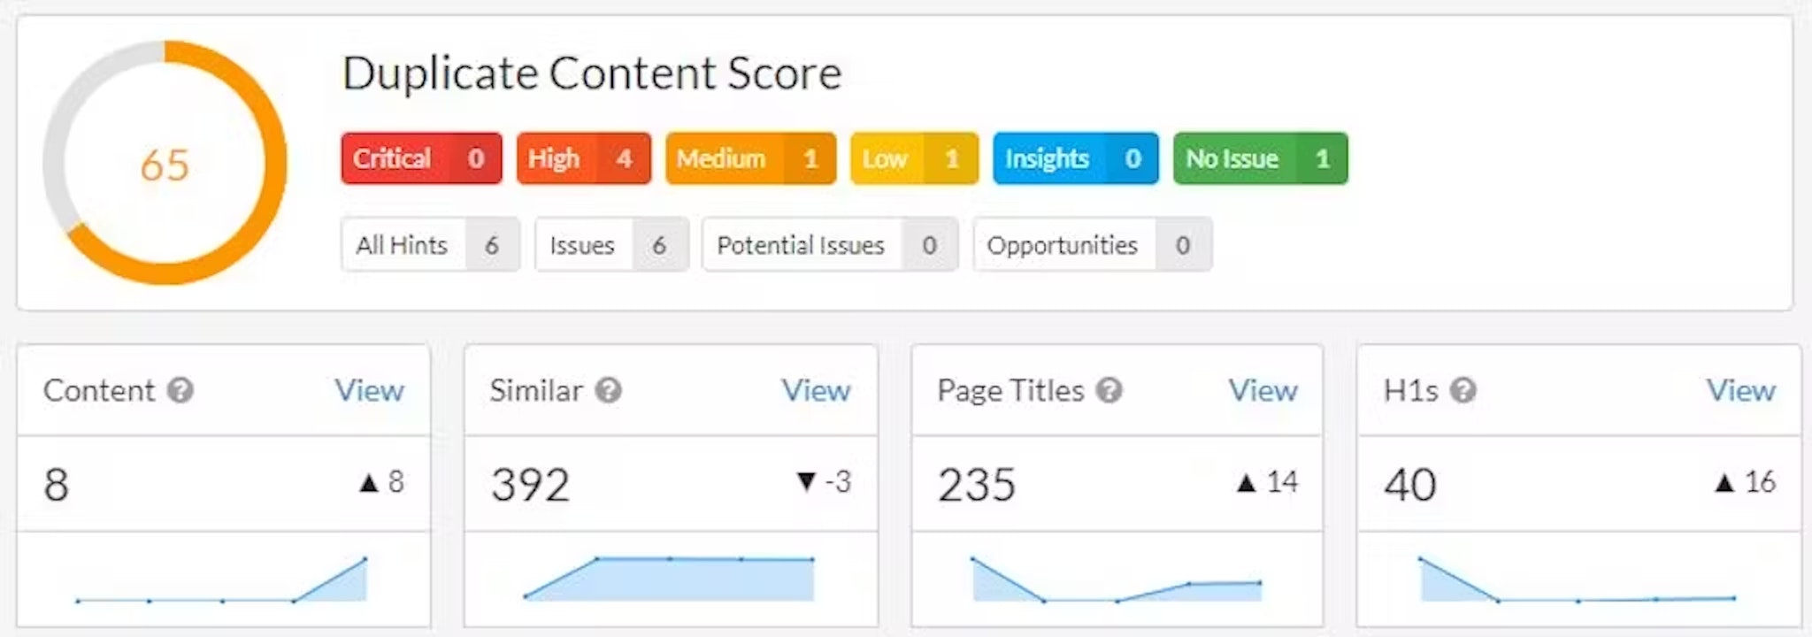Viewport: 1812px width, 637px height.
Task: Open the Potential Issues filter
Action: (829, 245)
